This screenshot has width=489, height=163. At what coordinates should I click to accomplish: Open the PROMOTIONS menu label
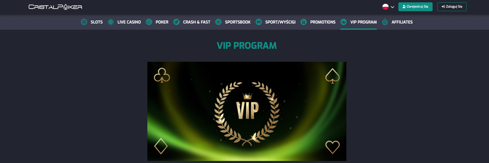(323, 22)
